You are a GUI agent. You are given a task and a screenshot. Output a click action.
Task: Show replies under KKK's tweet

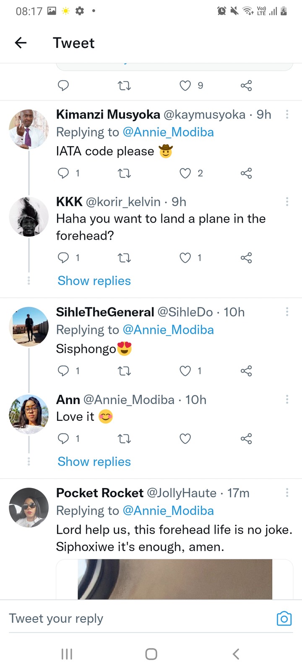pyautogui.click(x=94, y=281)
